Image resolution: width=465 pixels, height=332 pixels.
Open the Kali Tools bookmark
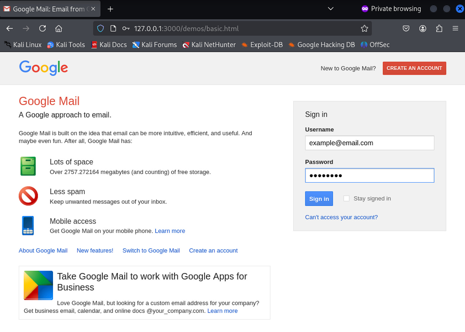(x=66, y=45)
